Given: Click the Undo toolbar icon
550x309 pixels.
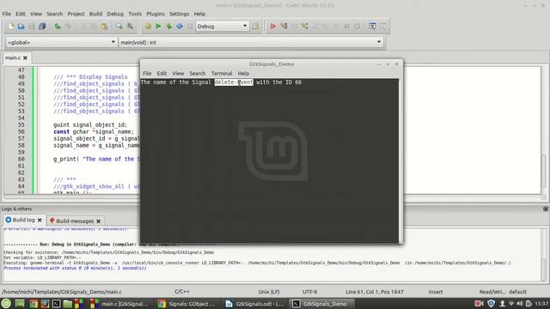Looking at the screenshot, I should click(x=58, y=27).
